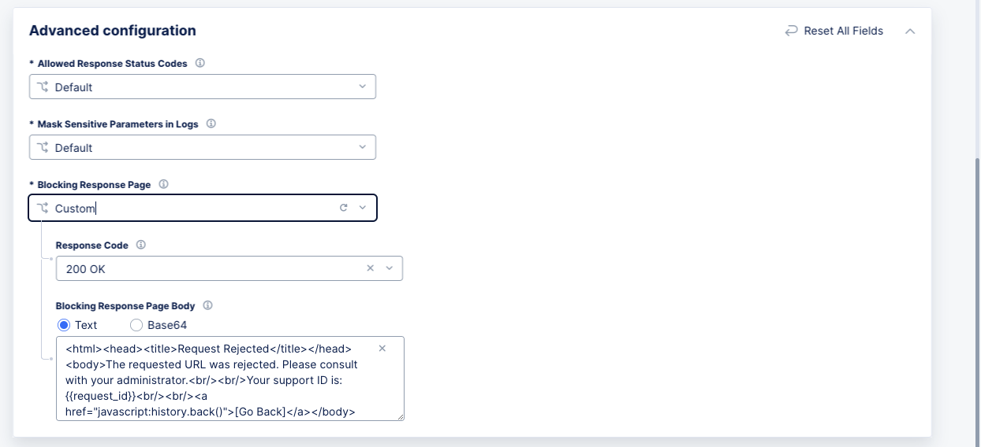Collapse the Advanced configuration section

pos(910,31)
